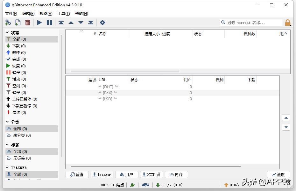Switch to the HTTP 源 tab
This screenshot has height=191, width=296.
pos(152,175)
